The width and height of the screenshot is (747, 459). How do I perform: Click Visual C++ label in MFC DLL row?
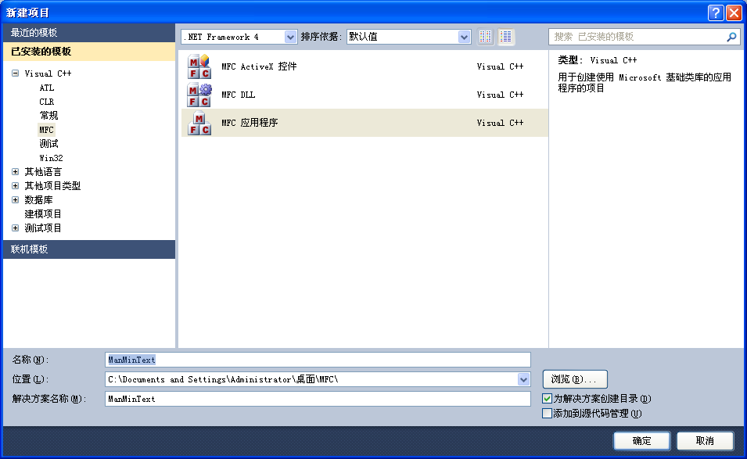pos(501,95)
